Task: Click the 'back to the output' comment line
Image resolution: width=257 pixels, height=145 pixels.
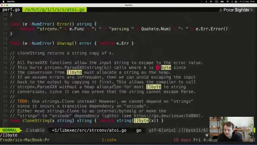Action: [103, 82]
